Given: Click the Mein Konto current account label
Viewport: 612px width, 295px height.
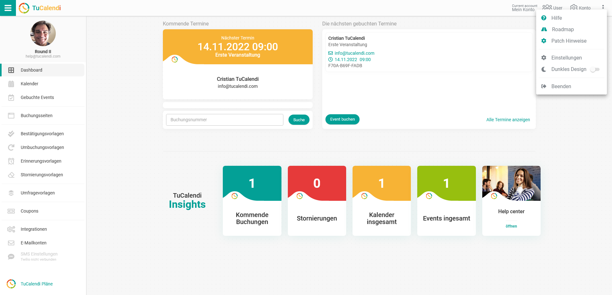Looking at the screenshot, I should 523,10.
